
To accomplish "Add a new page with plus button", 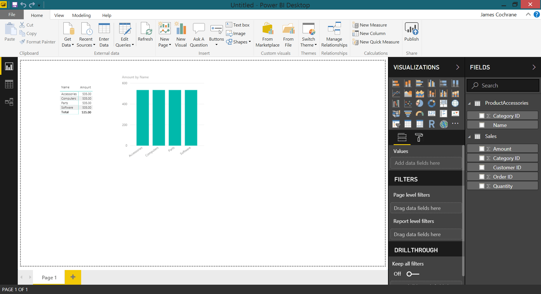I will [73, 277].
